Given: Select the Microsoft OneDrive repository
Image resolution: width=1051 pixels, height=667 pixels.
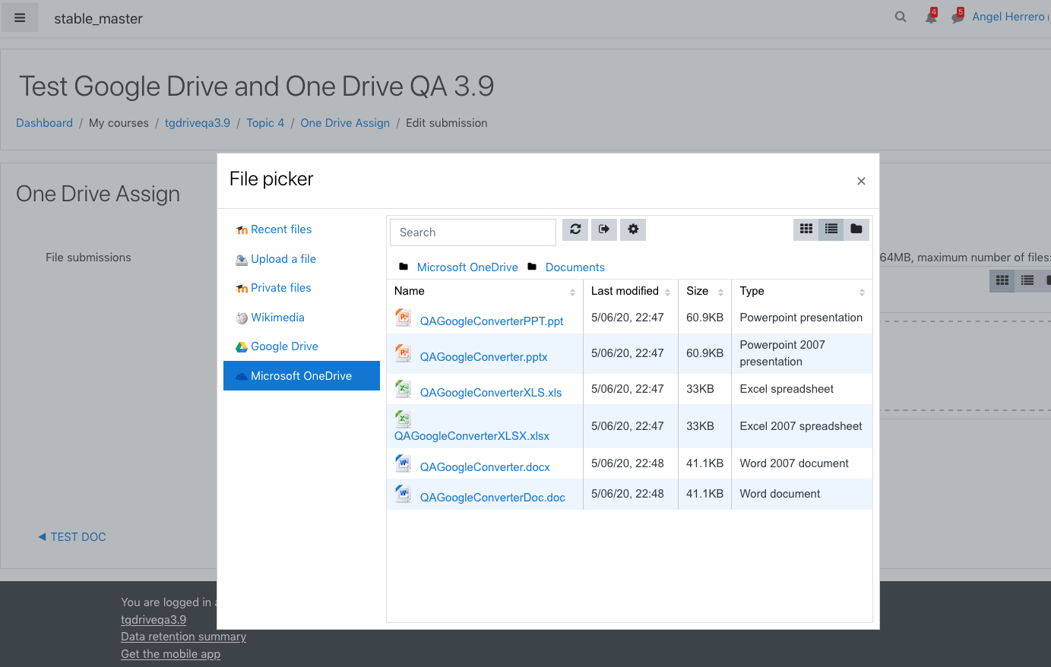Looking at the screenshot, I should pyautogui.click(x=302, y=376).
